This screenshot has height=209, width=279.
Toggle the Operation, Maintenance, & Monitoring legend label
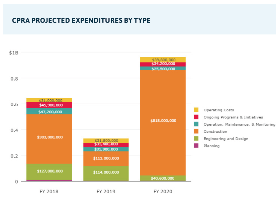[x=239, y=124]
